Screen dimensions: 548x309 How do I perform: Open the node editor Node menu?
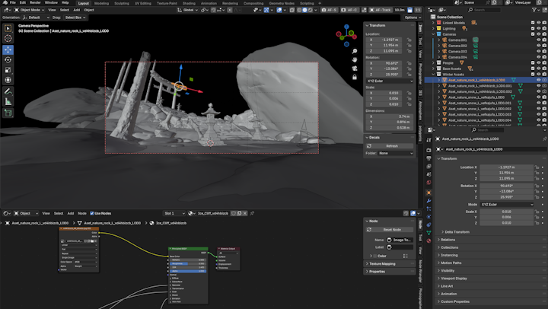pos(82,213)
